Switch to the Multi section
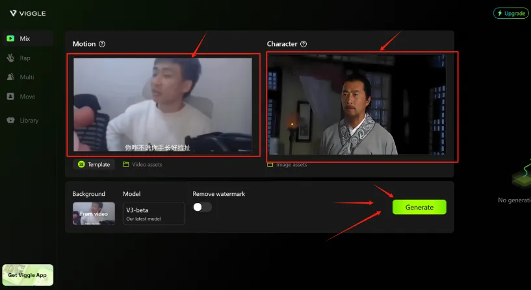The image size is (531, 290). pos(28,77)
